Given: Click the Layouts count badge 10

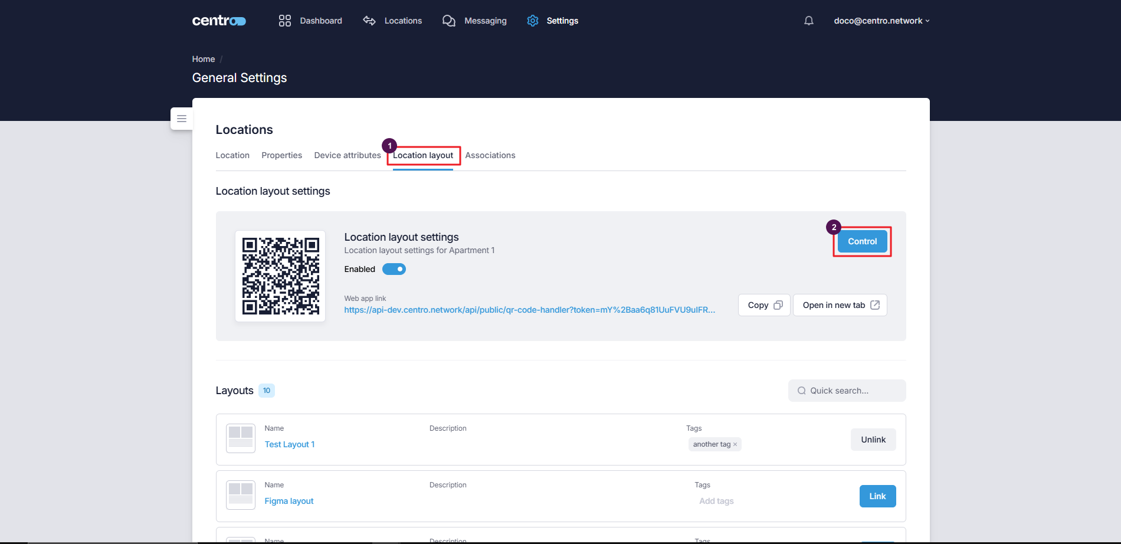Looking at the screenshot, I should click(x=267, y=391).
